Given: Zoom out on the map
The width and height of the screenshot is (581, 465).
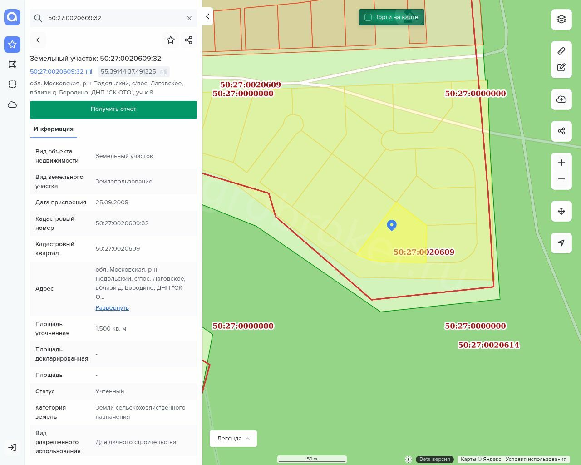Looking at the screenshot, I should [x=561, y=179].
